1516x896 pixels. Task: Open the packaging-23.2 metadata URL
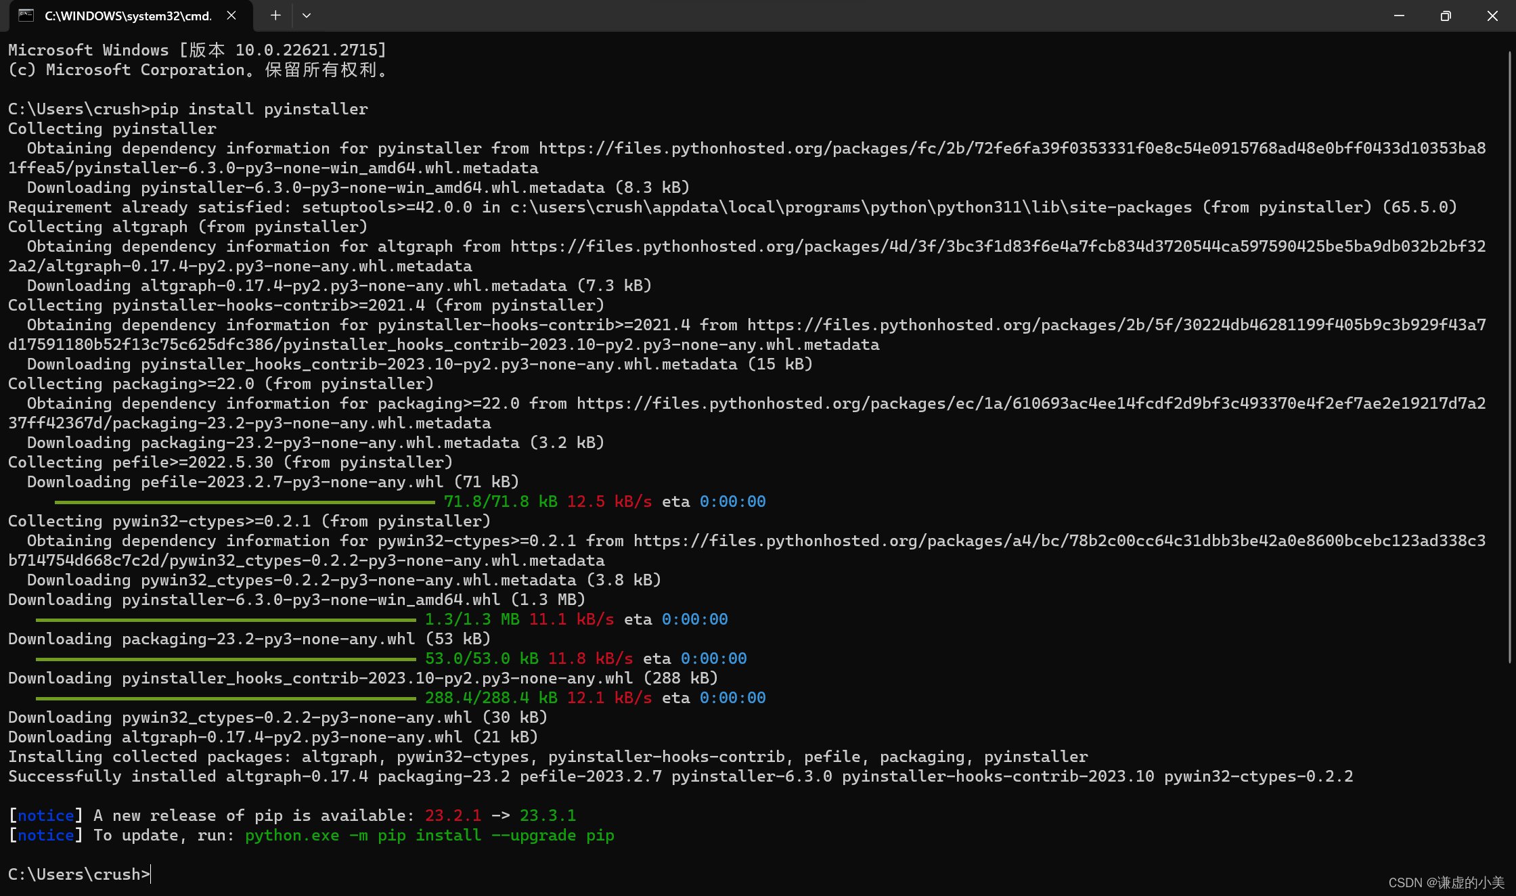[x=1029, y=403]
